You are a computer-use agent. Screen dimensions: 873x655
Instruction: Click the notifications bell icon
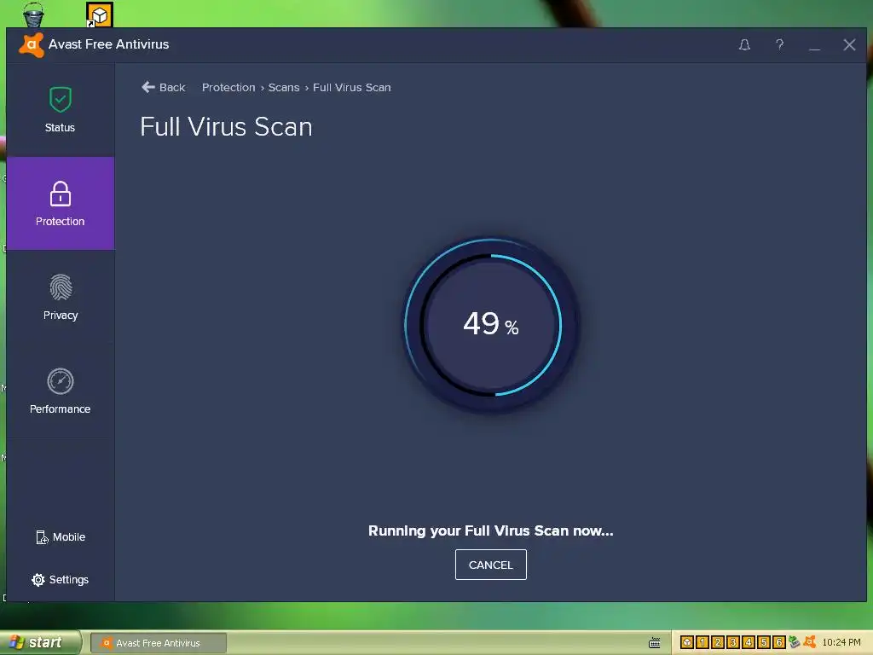744,44
